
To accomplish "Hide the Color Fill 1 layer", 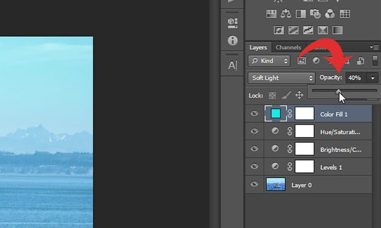I will point(254,113).
